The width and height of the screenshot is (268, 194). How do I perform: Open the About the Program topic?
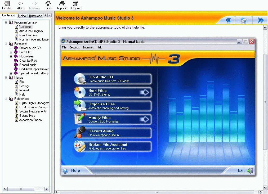pos(31,31)
